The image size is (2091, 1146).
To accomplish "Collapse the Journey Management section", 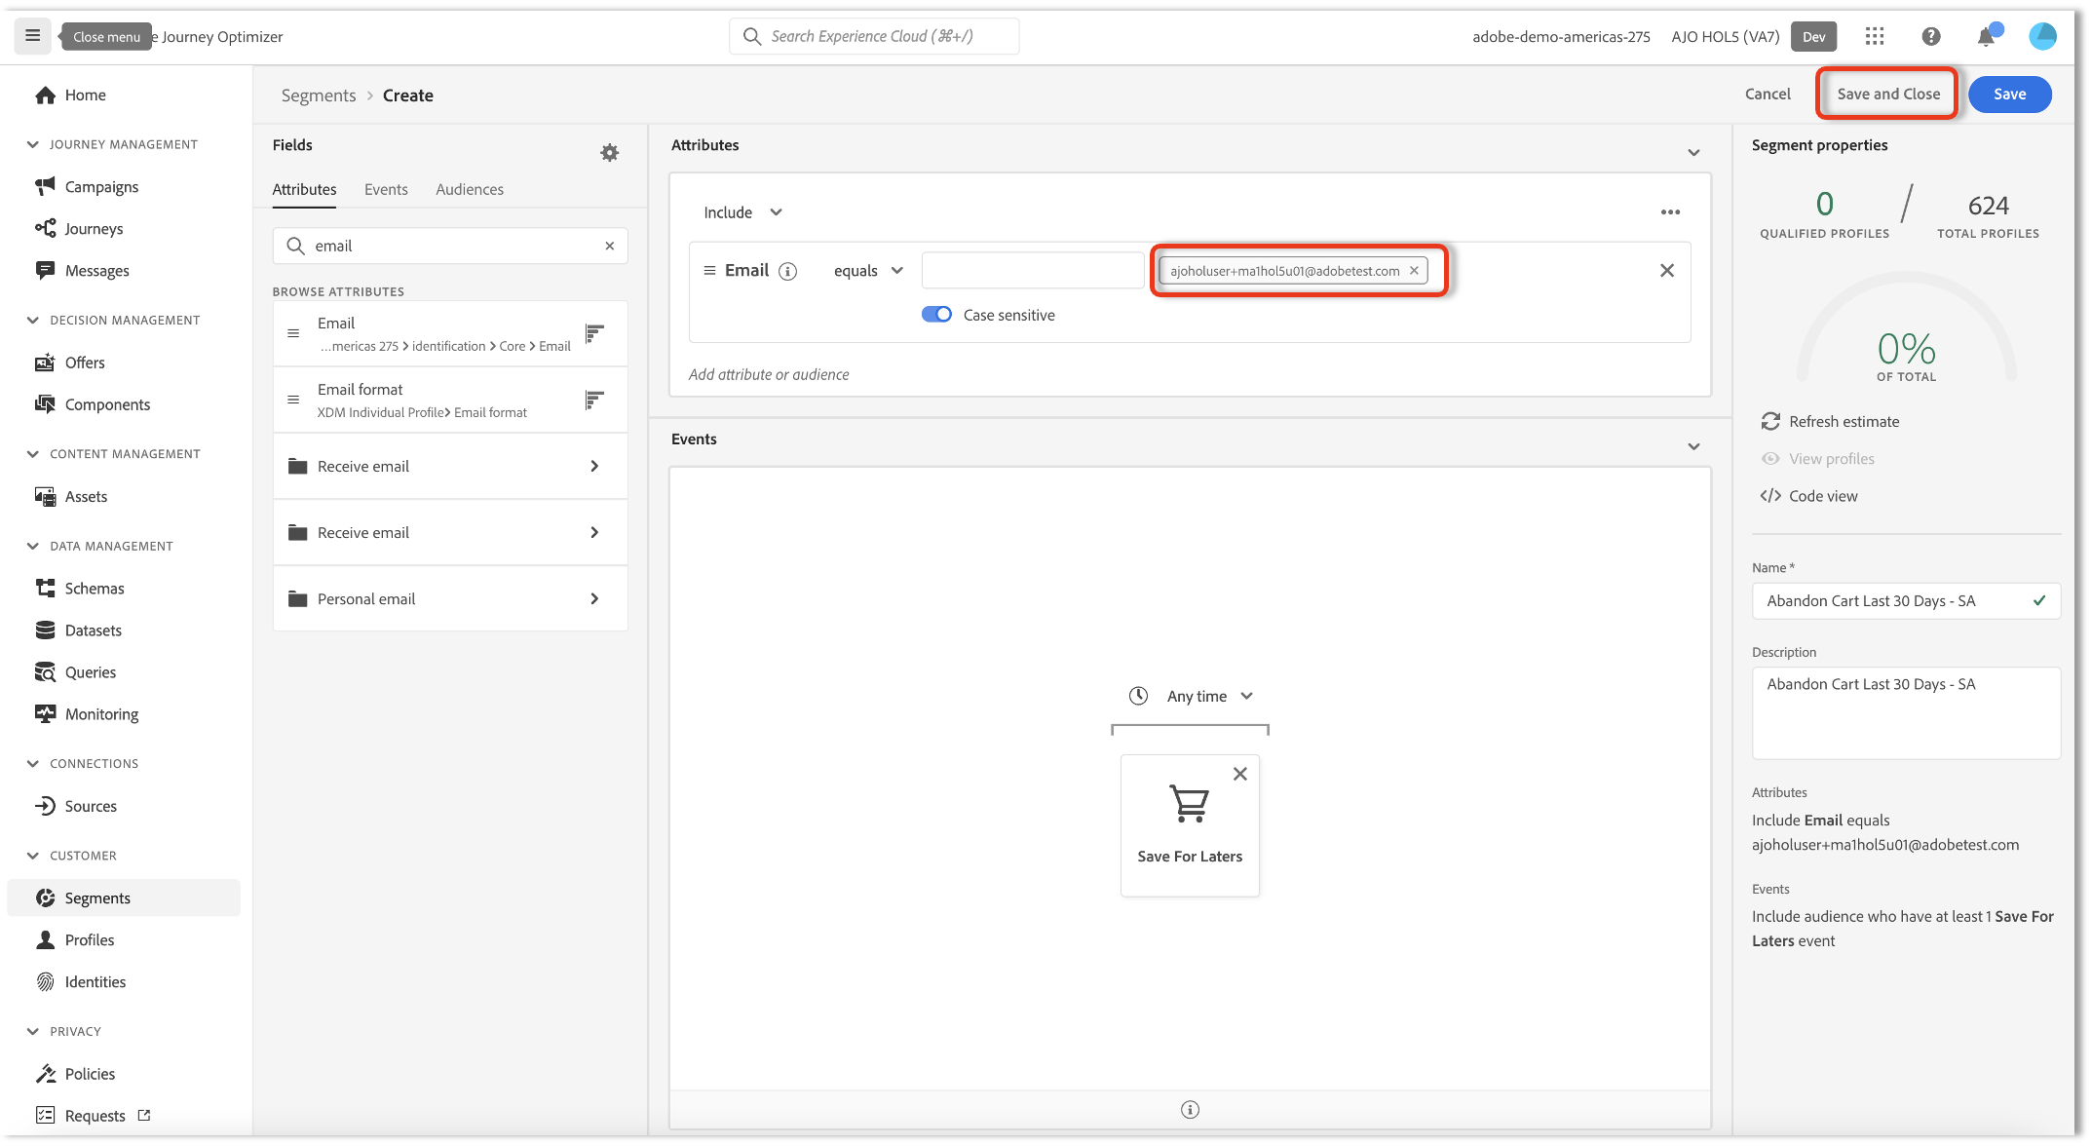I will (x=33, y=144).
